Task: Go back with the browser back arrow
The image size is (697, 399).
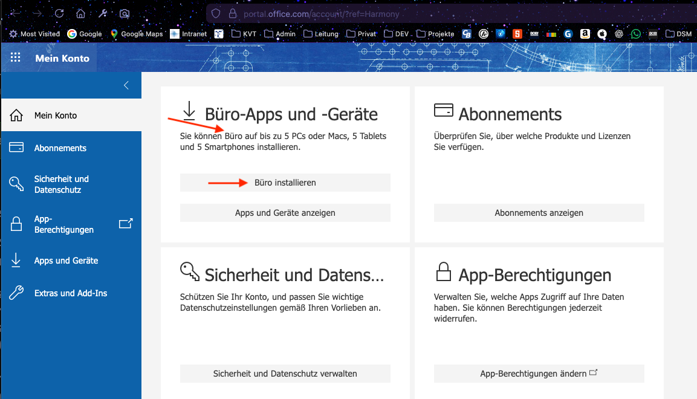Action: [16, 13]
